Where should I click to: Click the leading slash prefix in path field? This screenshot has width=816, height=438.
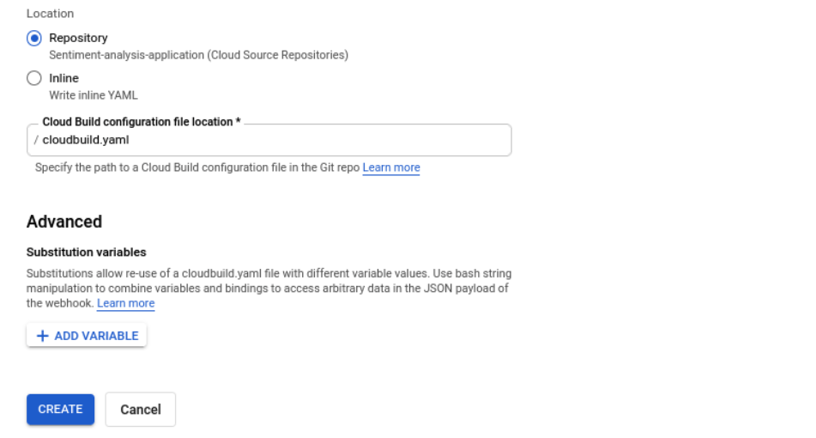(36, 140)
